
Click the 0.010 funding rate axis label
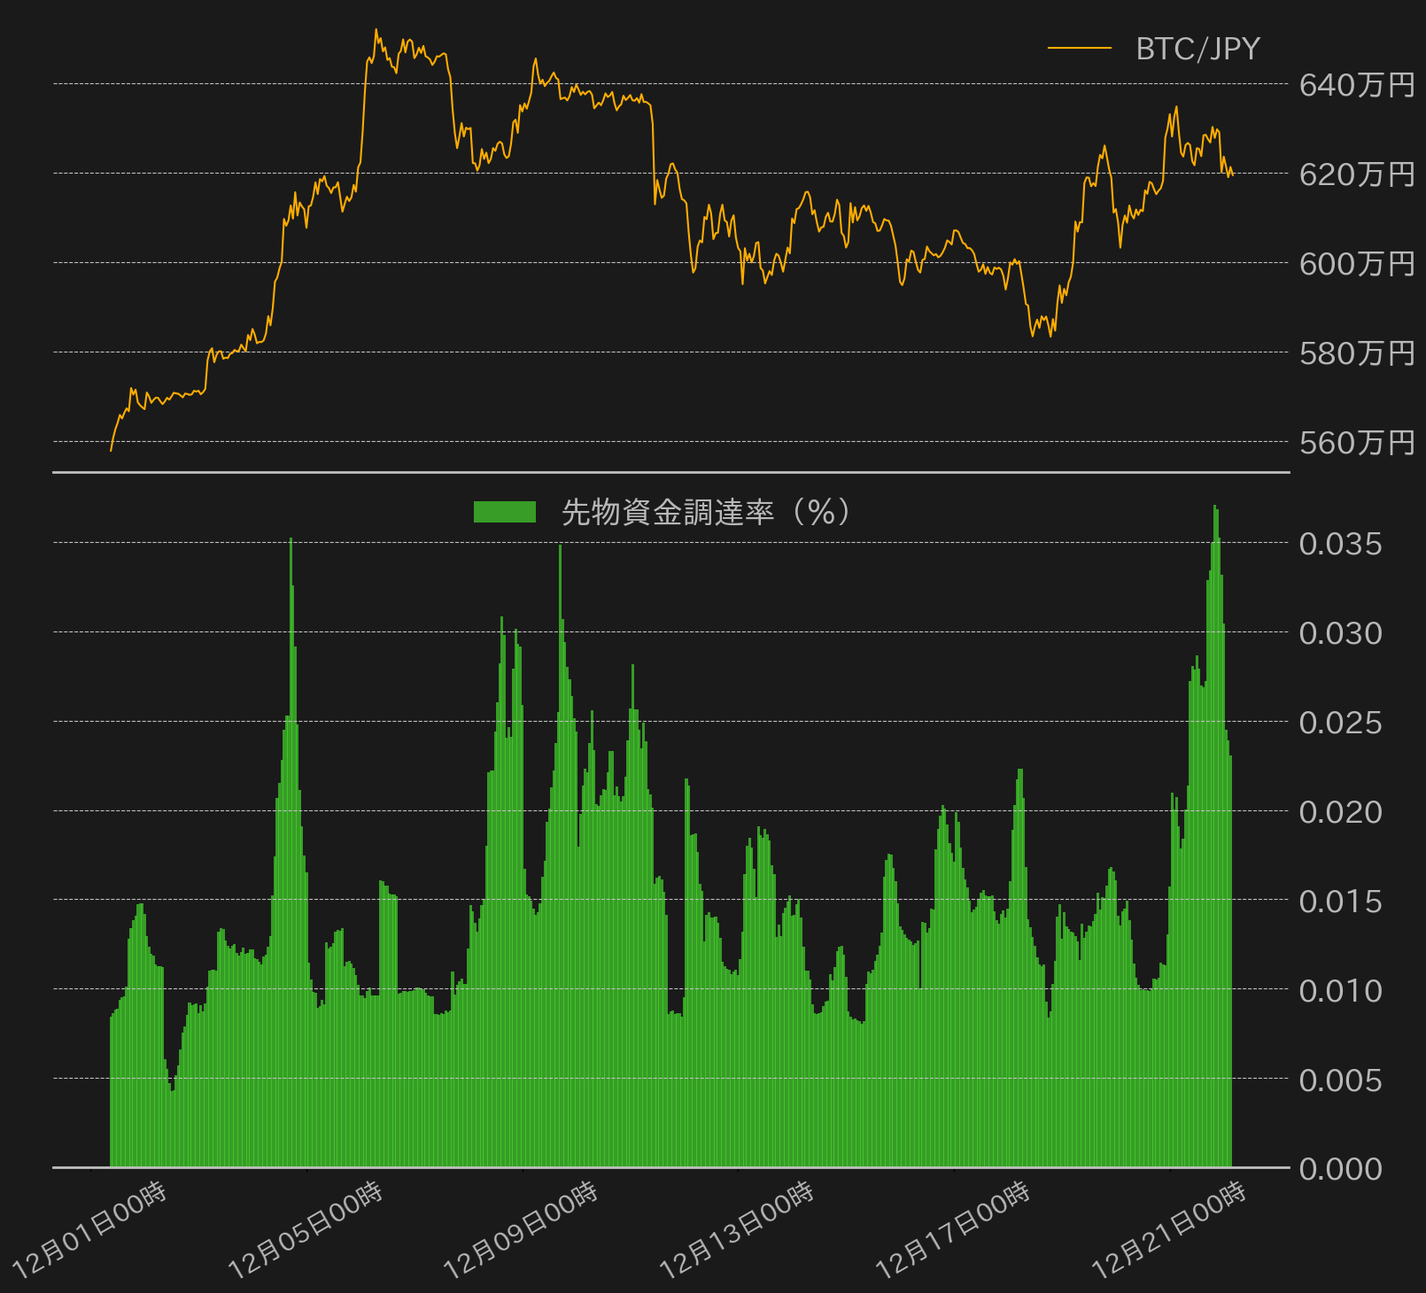pyautogui.click(x=1340, y=990)
